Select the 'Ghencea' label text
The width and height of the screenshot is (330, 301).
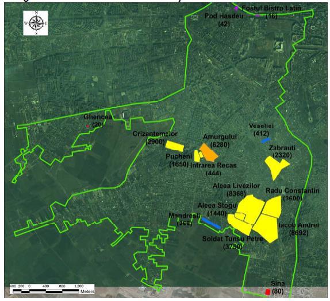point(98,117)
